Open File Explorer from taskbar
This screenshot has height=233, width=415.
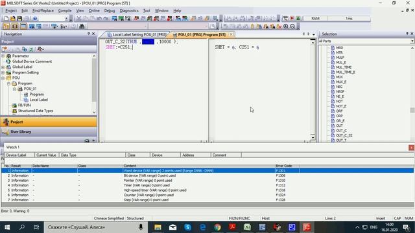click(158, 227)
